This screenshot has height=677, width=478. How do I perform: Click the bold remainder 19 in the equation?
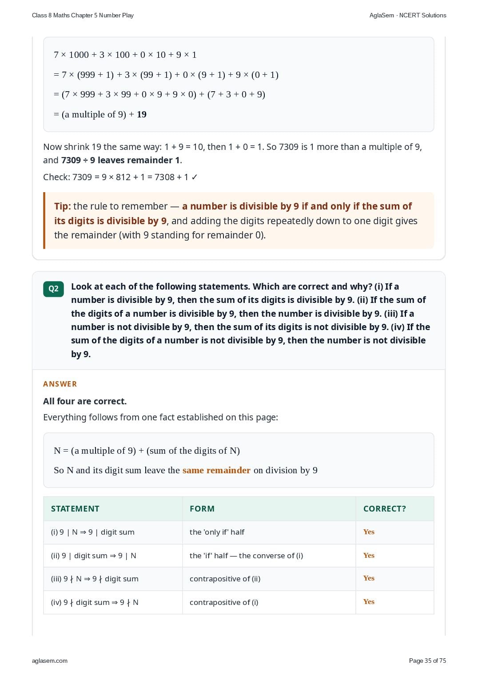142,114
